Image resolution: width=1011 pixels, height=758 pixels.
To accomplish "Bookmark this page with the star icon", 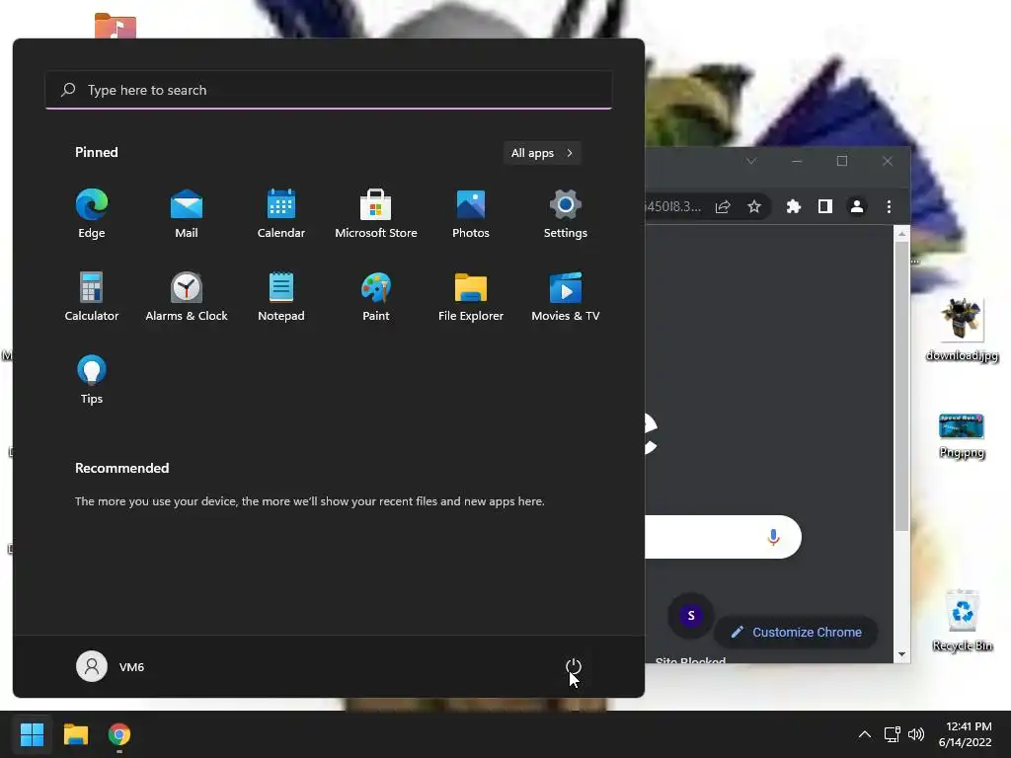I will click(x=753, y=206).
